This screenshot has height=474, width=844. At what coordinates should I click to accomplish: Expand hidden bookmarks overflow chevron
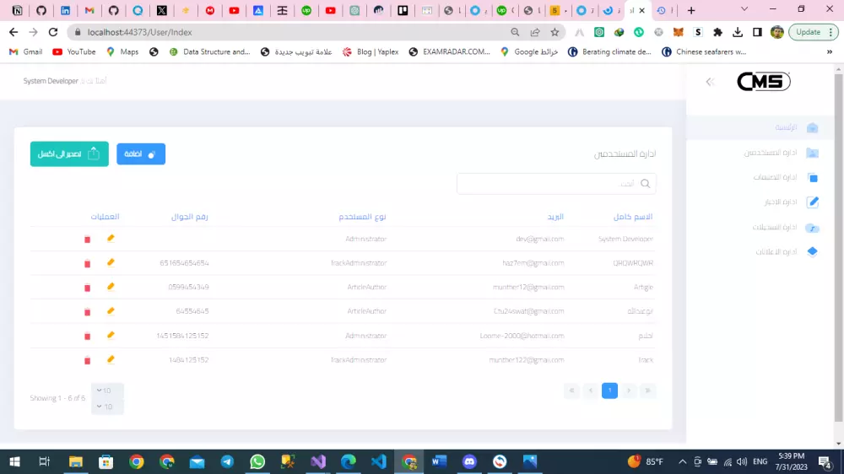click(830, 52)
